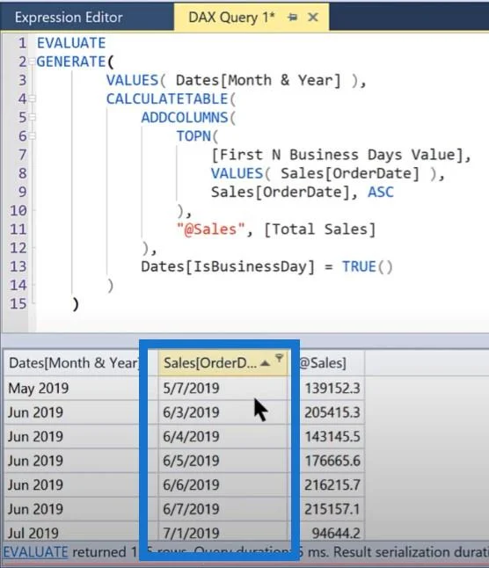Image resolution: width=489 pixels, height=568 pixels.
Task: Place cursor on "@Sales" string in line 11
Action: (x=212, y=229)
